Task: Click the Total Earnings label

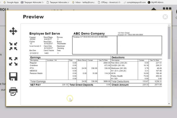Action: click(x=38, y=81)
